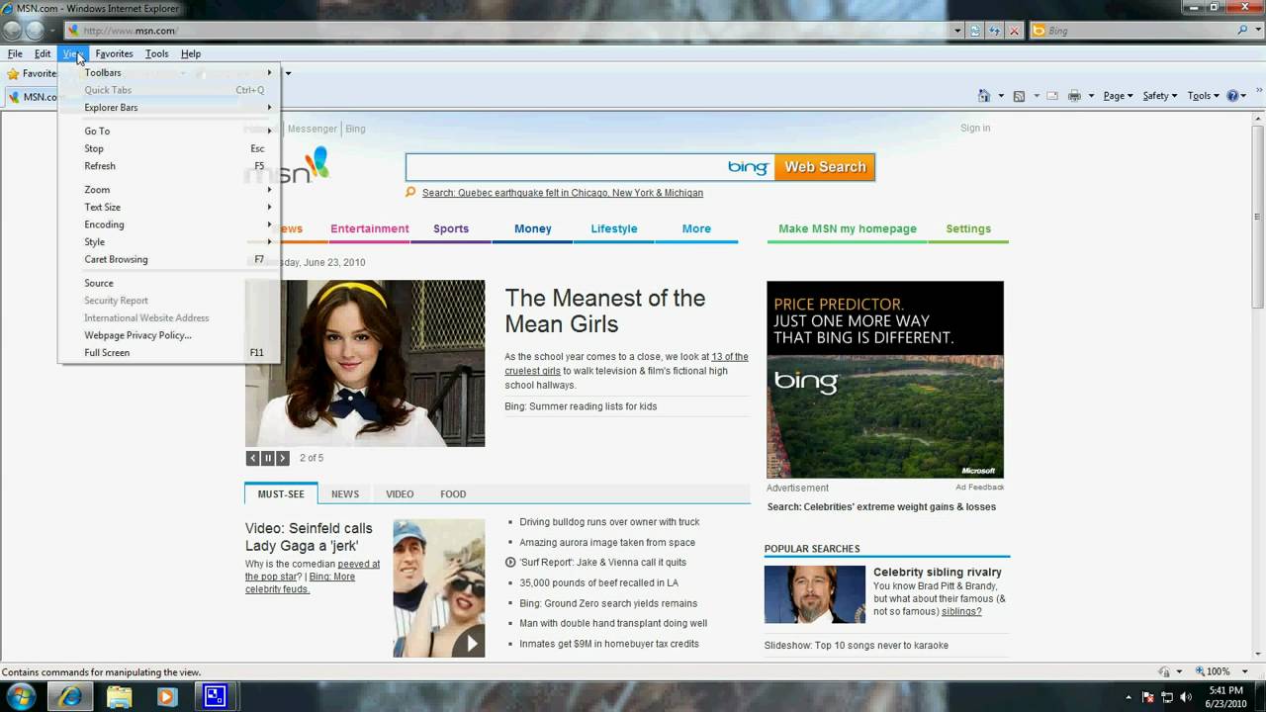This screenshot has width=1266, height=712.
Task: Open the Zoom submenu in View menu
Action: 169,190
